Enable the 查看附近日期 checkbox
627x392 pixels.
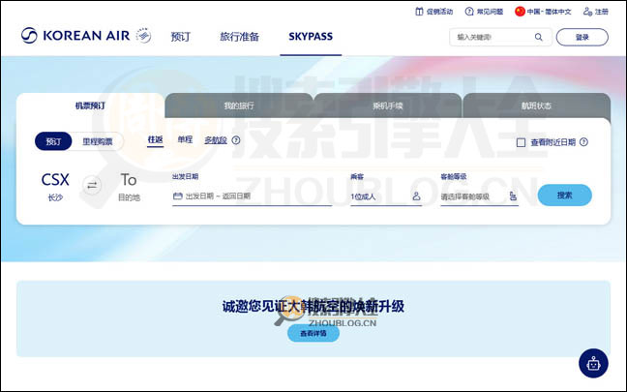(x=521, y=142)
